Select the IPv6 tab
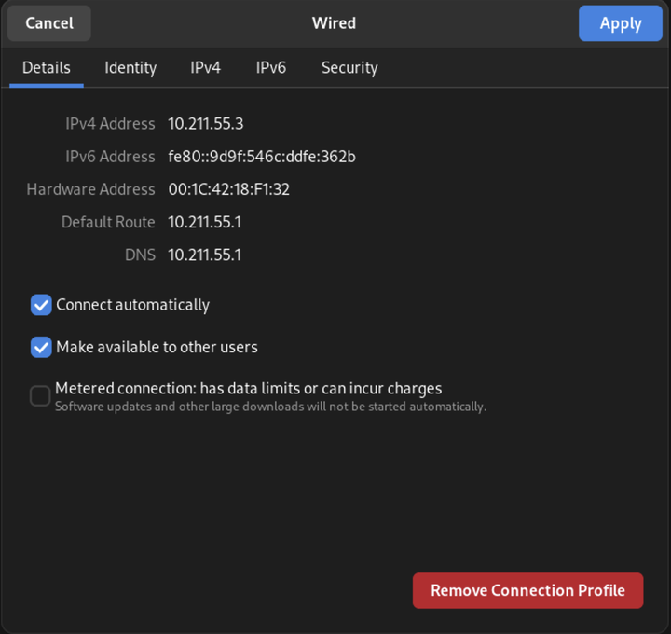This screenshot has width=671, height=634. [271, 68]
